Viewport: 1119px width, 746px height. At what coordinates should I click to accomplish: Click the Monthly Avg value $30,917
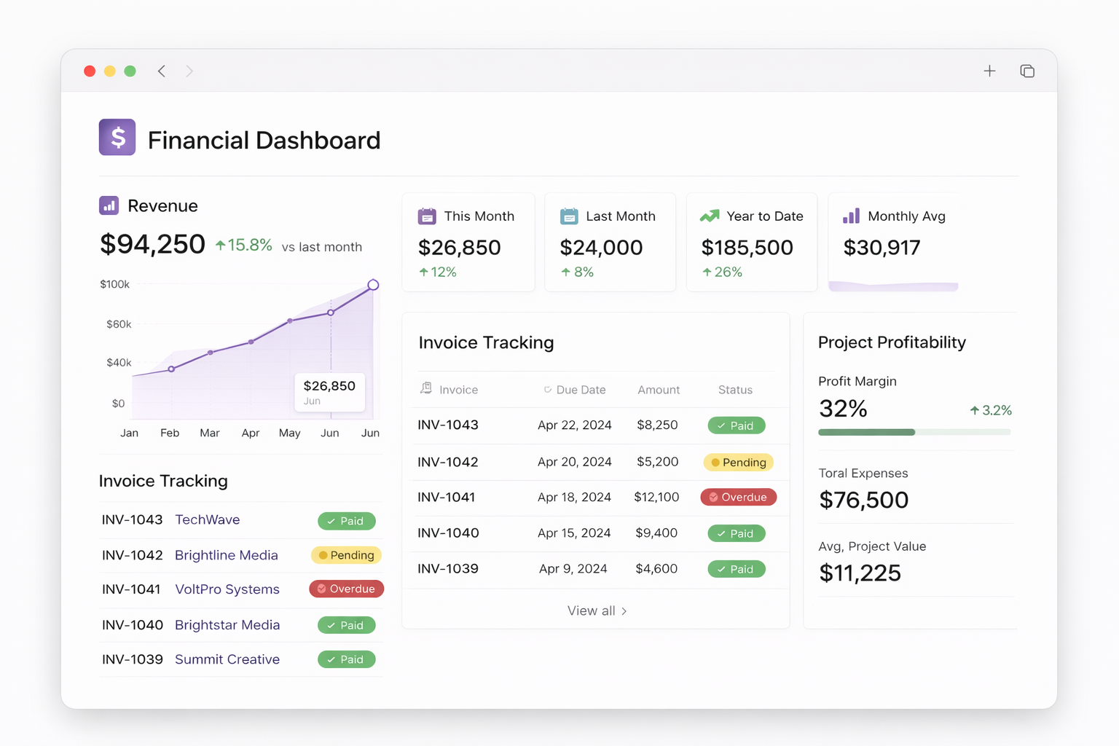(882, 248)
